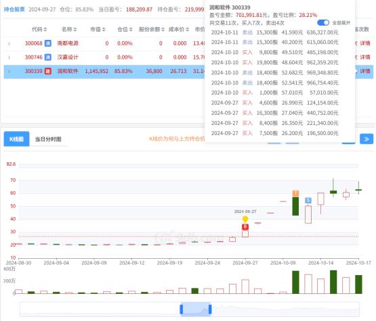The width and height of the screenshot is (376, 321).
Task: Click the red badge next to 300339
Action: 48,71
